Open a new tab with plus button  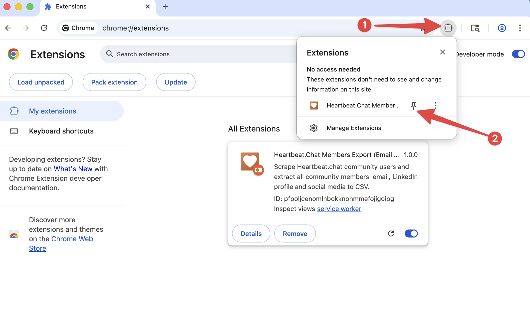[166, 6]
